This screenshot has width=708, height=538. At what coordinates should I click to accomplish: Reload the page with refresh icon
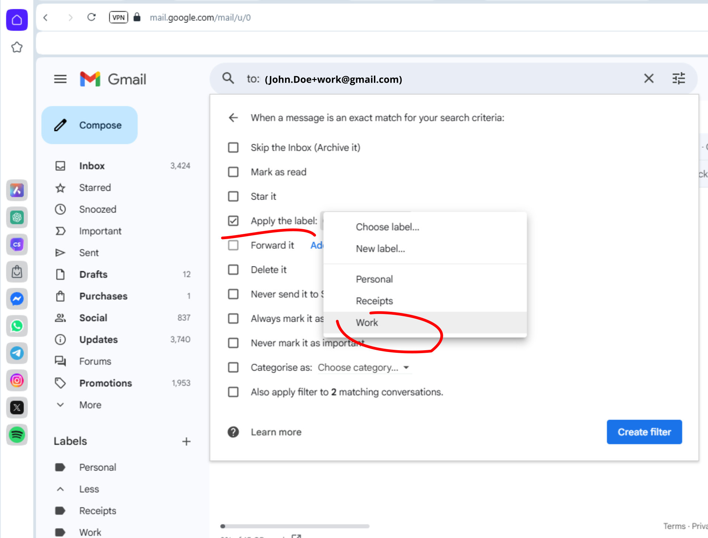(x=91, y=17)
